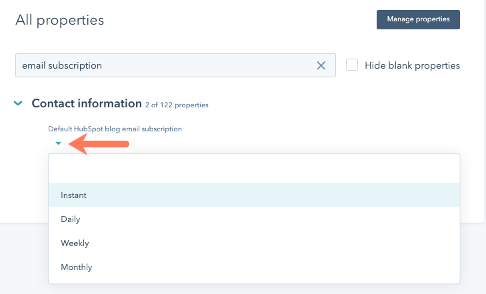Screen dimensions: 486x294
Task: Click the Default HubSpot blog email subscription label
Action: 115,129
